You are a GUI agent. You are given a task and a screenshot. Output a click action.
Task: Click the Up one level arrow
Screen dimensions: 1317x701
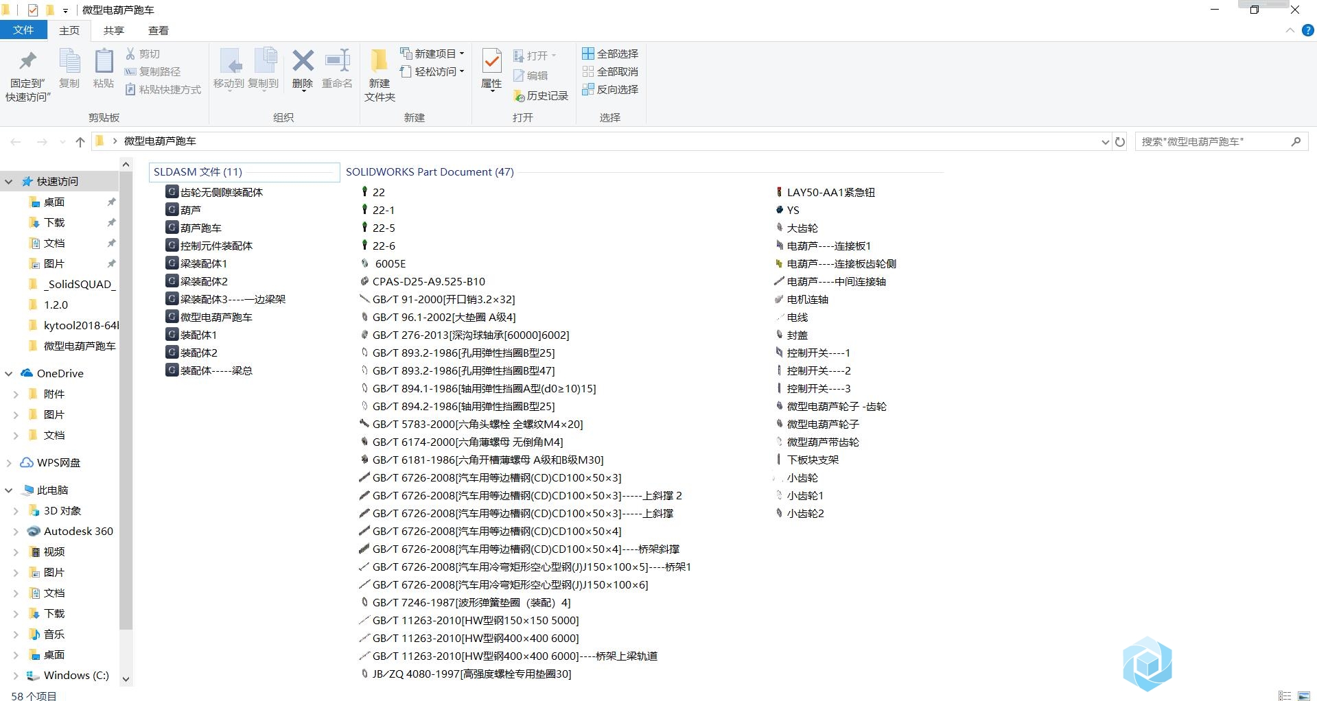click(x=80, y=142)
